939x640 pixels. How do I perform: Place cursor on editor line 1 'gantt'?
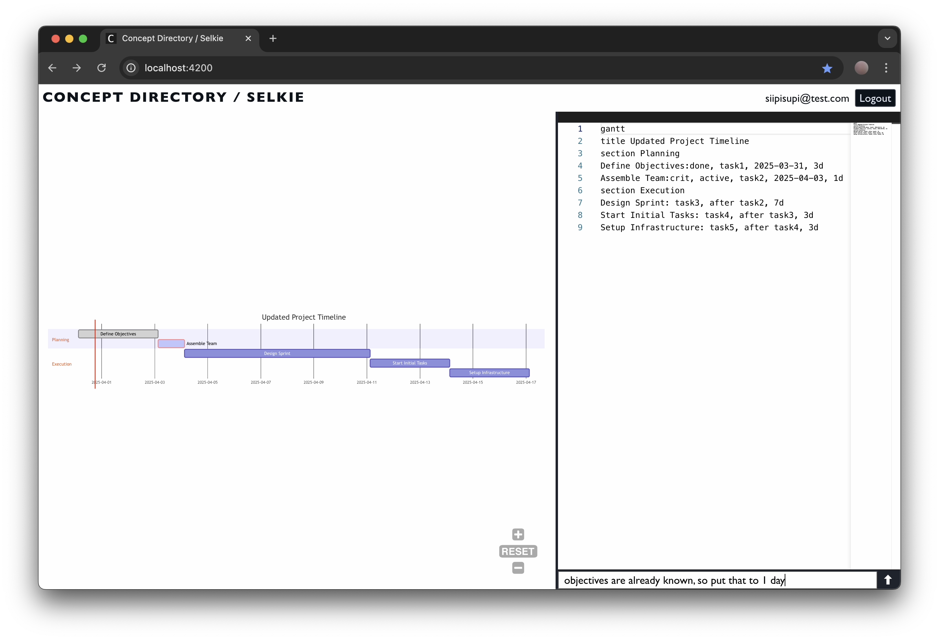coord(613,129)
